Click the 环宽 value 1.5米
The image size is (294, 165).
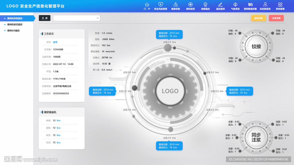[x=56, y=71]
